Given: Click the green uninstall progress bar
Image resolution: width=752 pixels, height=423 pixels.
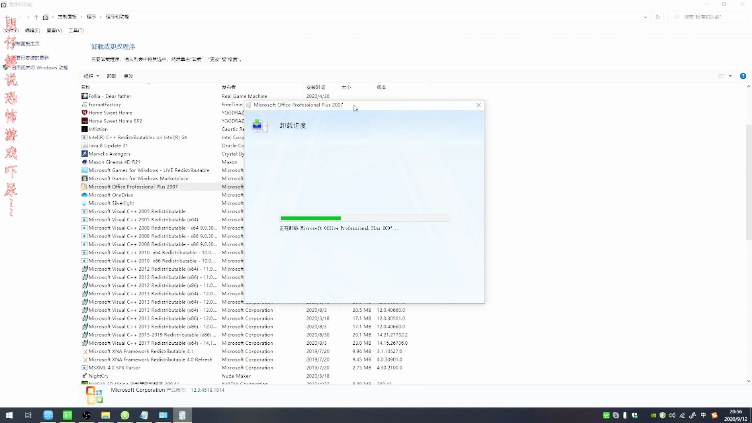Looking at the screenshot, I should tap(311, 218).
